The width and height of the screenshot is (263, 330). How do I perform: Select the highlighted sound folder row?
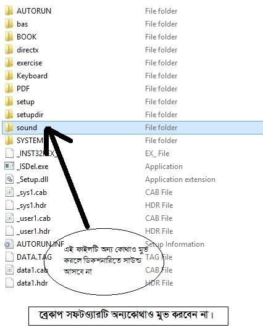tap(133, 128)
